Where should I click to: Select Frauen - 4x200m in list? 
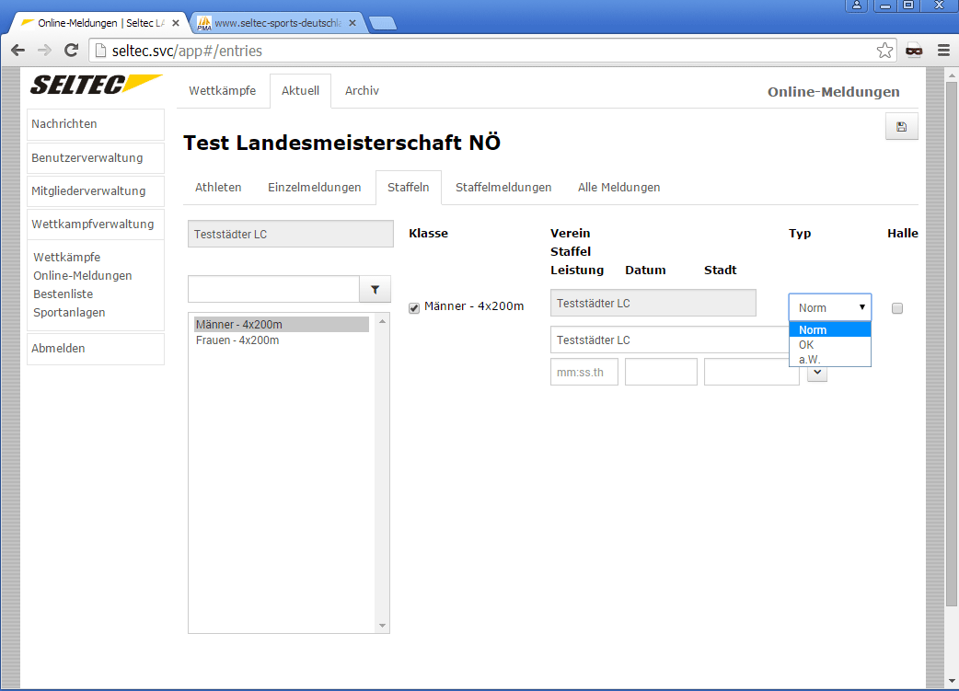coord(237,340)
